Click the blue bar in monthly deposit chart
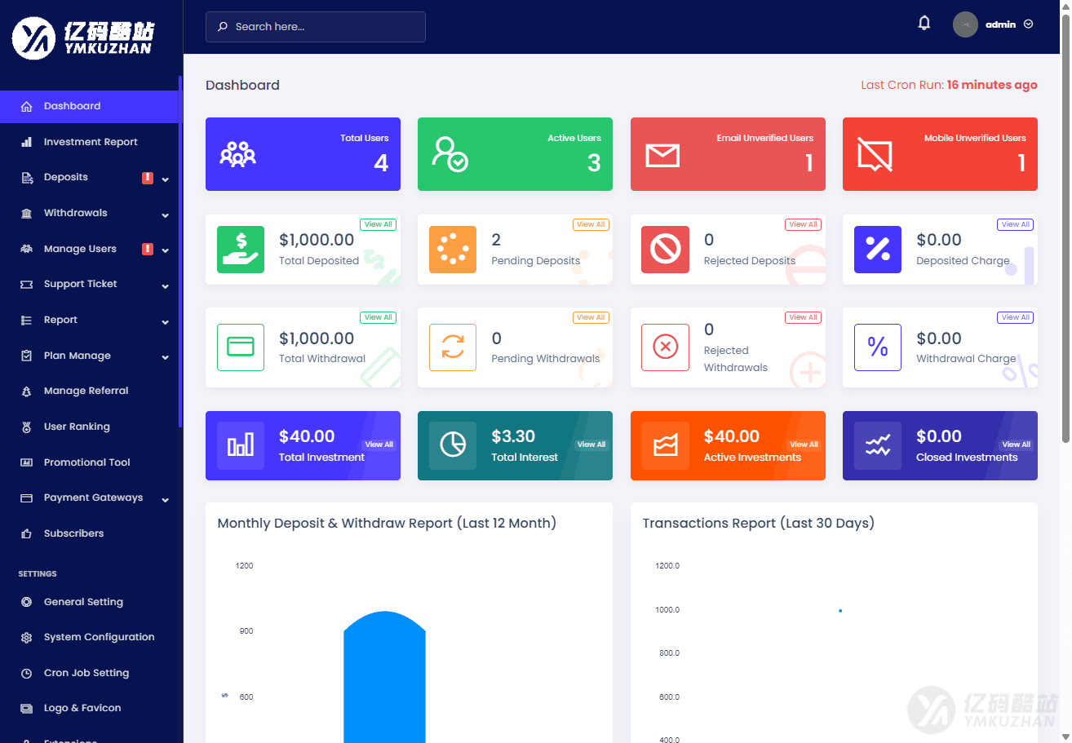This screenshot has width=1072, height=743. (384, 677)
